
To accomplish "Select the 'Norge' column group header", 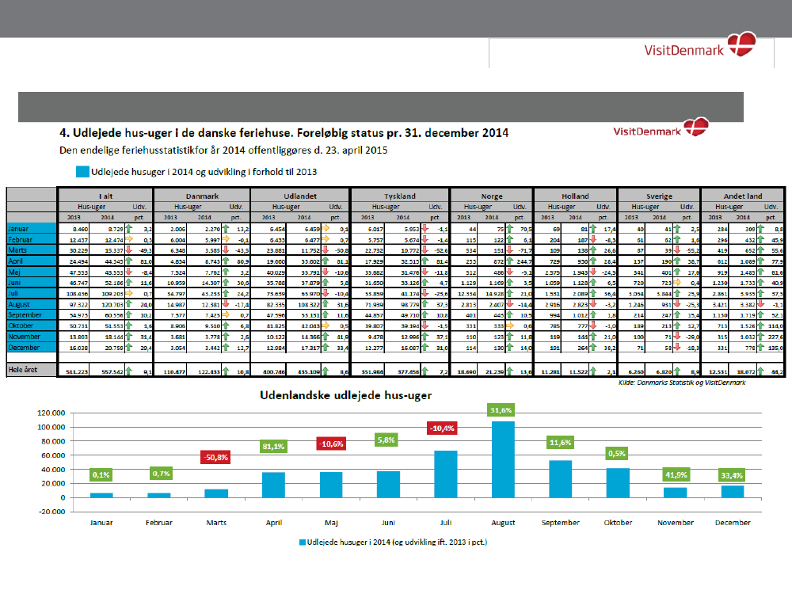I will tap(492, 196).
